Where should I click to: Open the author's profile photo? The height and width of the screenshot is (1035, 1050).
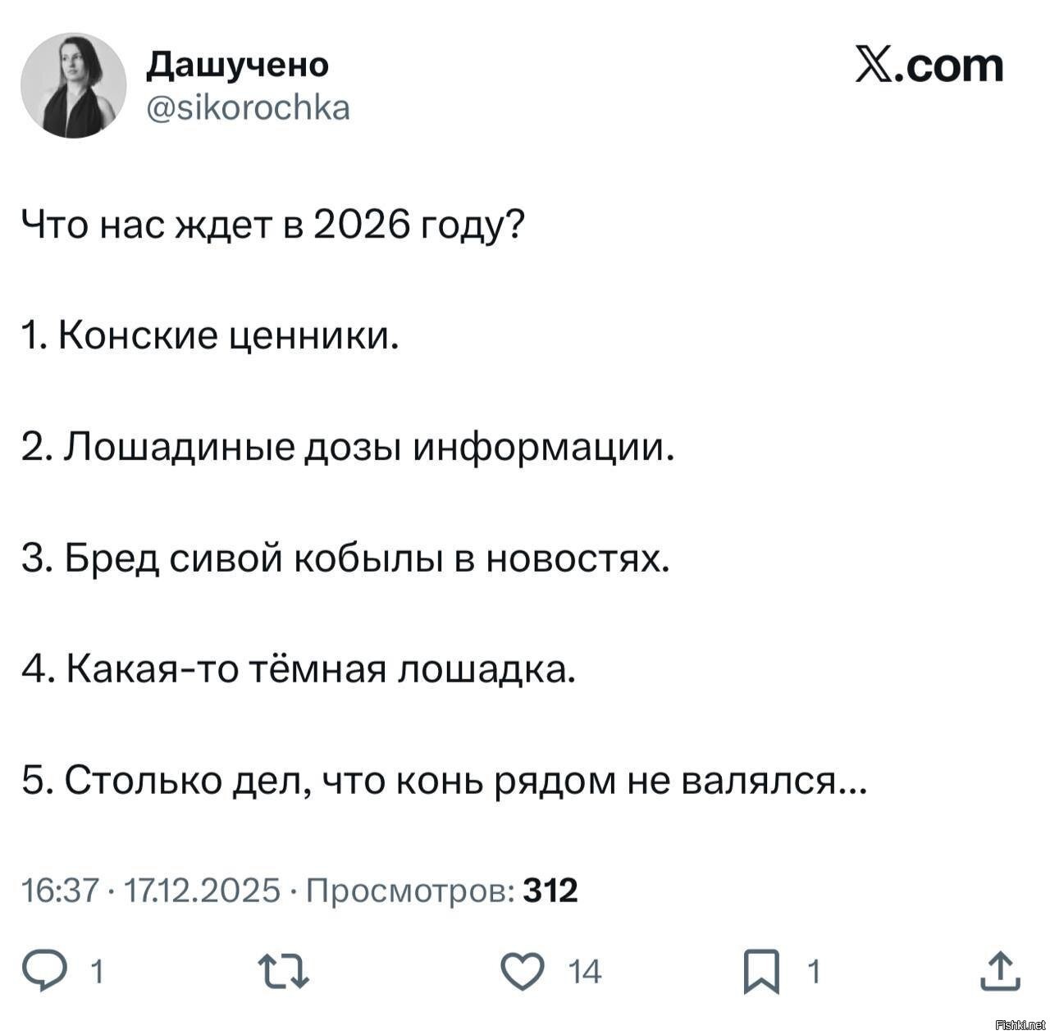tap(73, 85)
